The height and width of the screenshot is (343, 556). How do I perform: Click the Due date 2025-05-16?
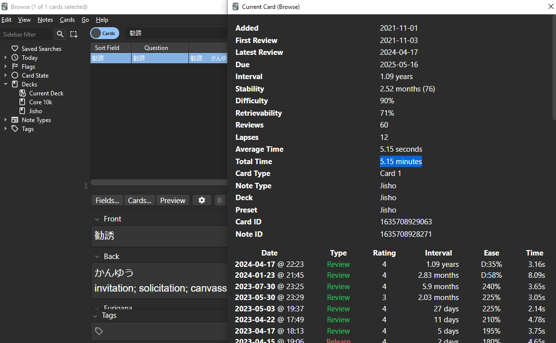click(x=399, y=64)
